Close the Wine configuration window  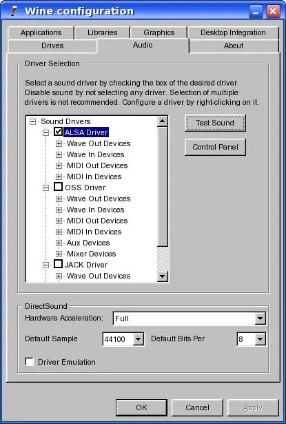click(x=273, y=11)
